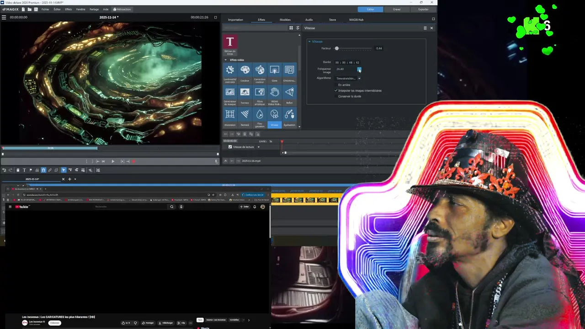Click the Fréquence image blue stepper button
The width and height of the screenshot is (585, 329).
pyautogui.click(x=359, y=69)
